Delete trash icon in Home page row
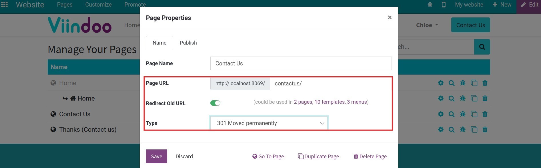541x168 pixels. [485, 83]
